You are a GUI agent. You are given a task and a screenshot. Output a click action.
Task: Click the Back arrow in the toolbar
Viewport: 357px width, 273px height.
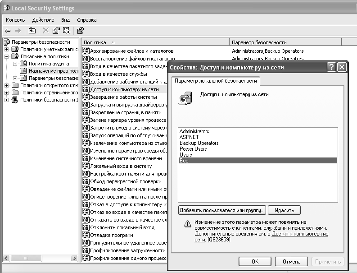click(x=7, y=31)
